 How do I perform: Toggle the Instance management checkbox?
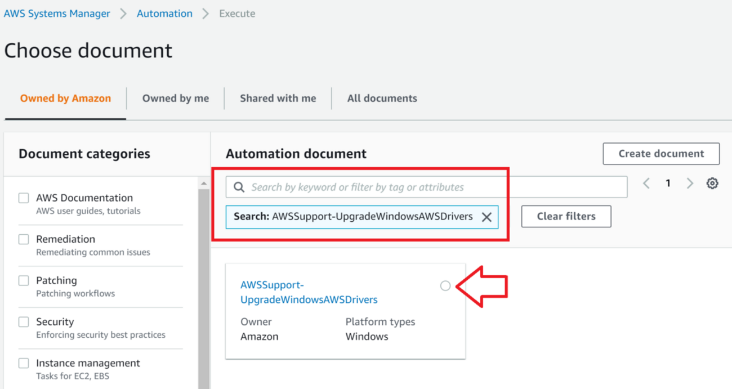click(x=24, y=363)
